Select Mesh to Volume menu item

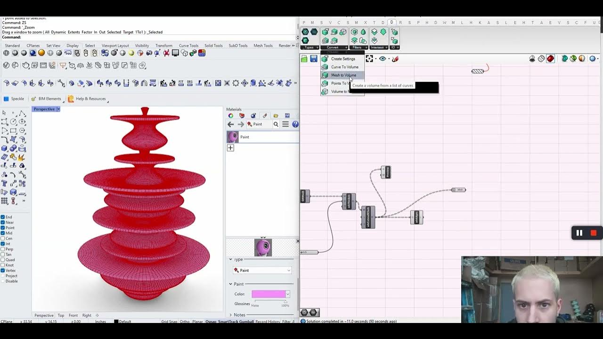[343, 75]
